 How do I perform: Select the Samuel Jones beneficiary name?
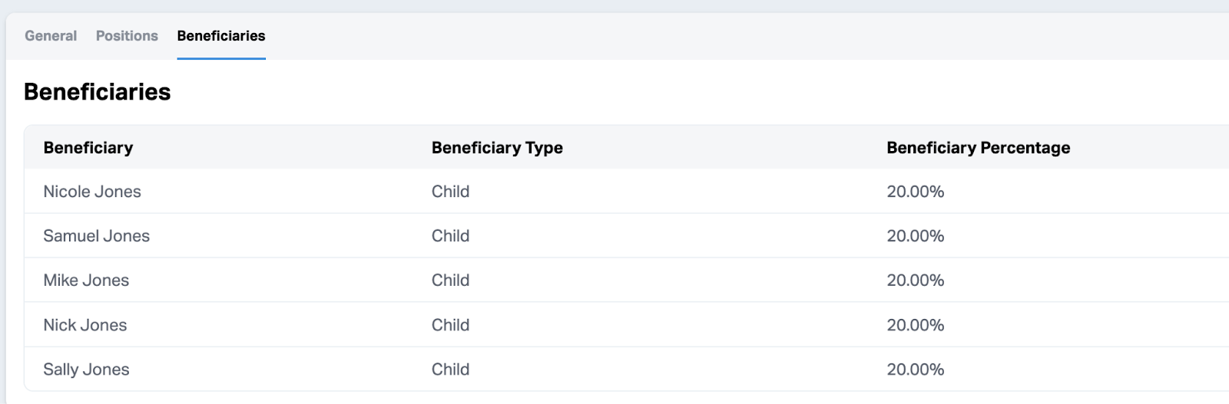[x=97, y=236]
